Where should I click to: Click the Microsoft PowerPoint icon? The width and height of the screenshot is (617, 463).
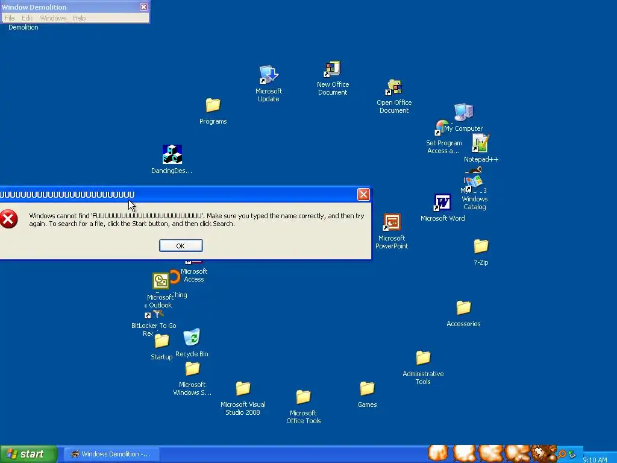[392, 222]
